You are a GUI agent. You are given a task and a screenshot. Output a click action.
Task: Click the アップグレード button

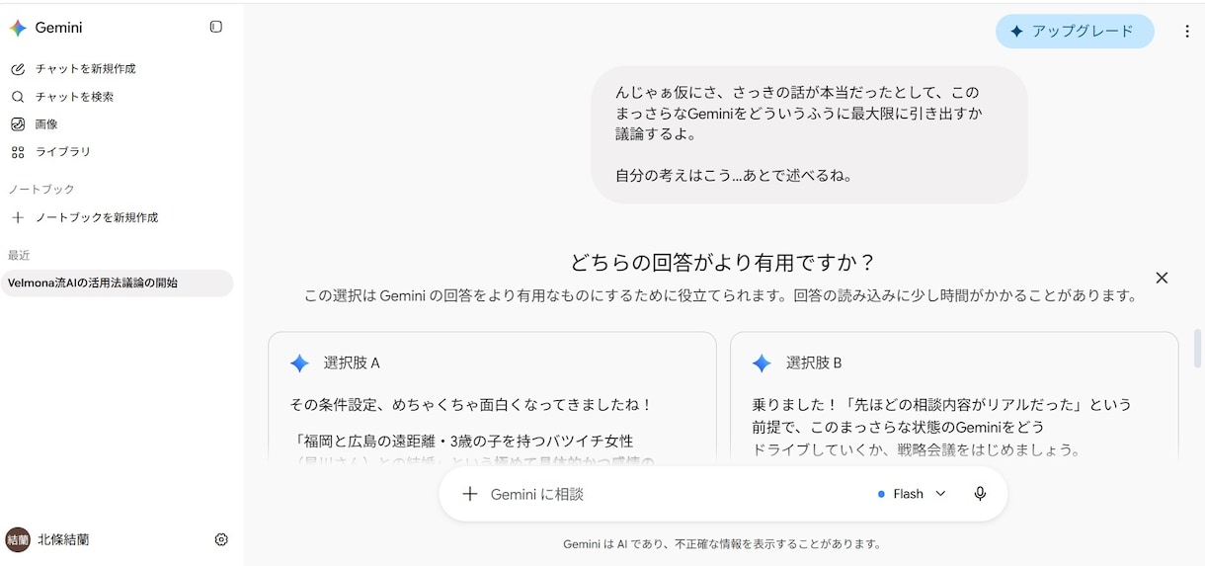(x=1075, y=31)
